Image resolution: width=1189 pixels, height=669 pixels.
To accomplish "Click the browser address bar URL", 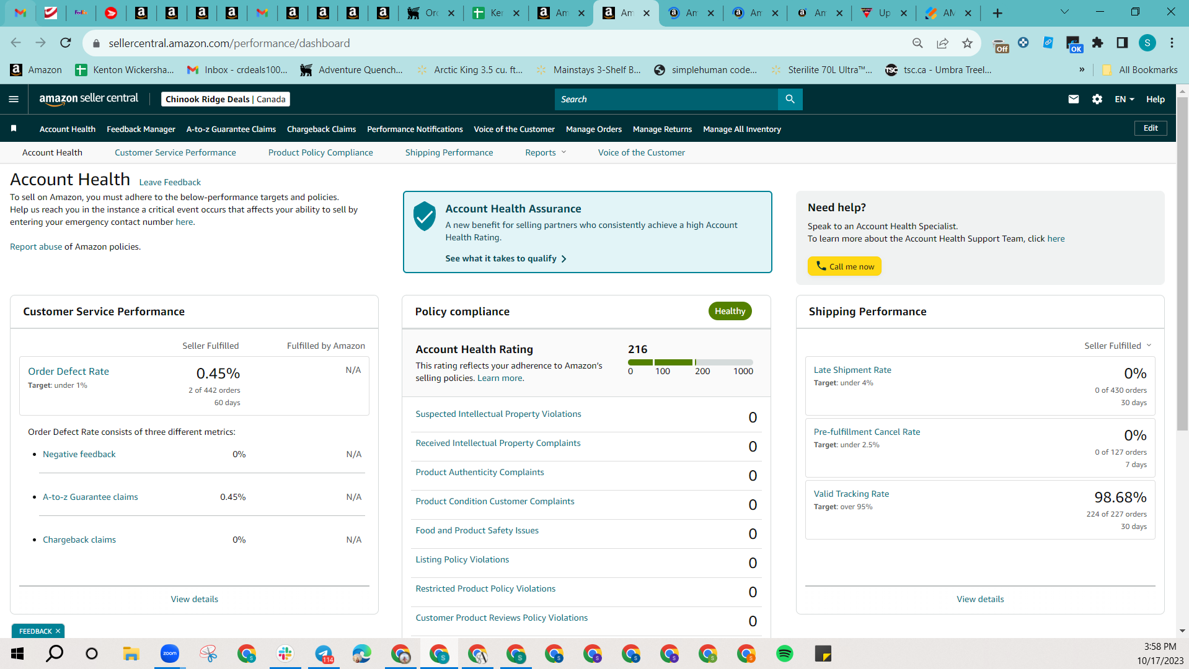I will 229,43.
